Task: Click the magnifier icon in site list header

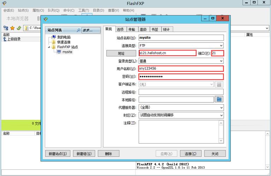Action: (78, 31)
